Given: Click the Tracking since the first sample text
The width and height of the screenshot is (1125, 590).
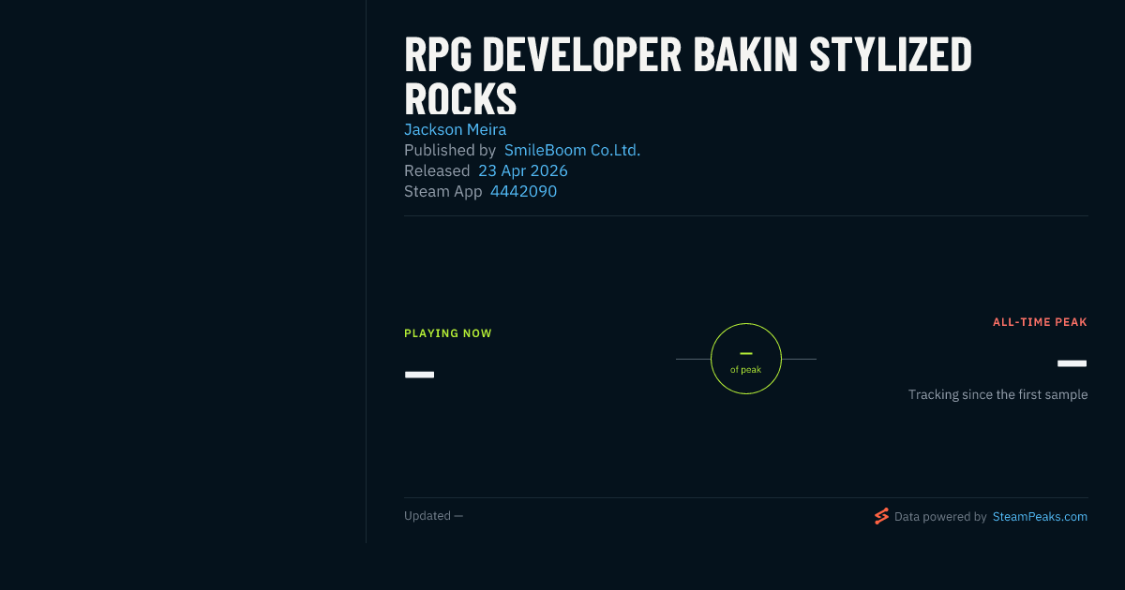Looking at the screenshot, I should coord(997,394).
